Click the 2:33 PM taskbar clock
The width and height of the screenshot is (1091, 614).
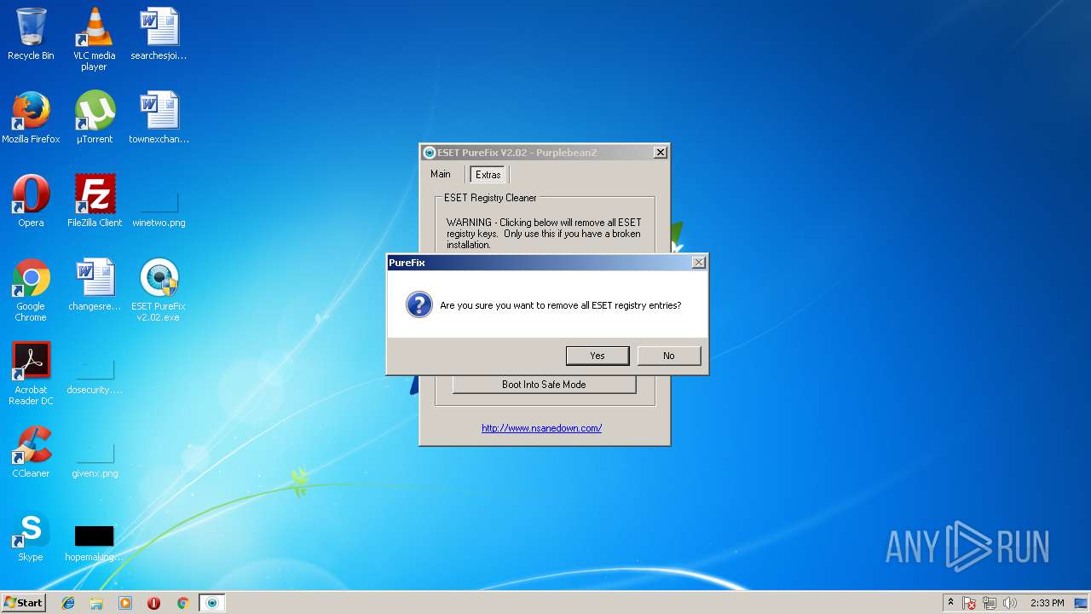(1047, 603)
